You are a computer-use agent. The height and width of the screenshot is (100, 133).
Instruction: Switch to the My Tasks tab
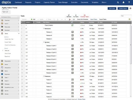(x=76, y=16)
